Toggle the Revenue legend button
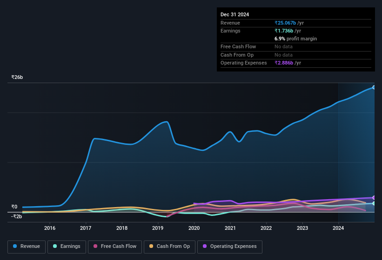Screen dimensions: 382x260 point(27,247)
